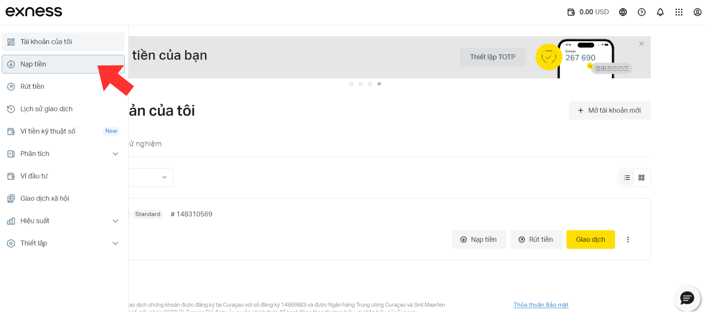Open the language globe icon

pyautogui.click(x=623, y=12)
